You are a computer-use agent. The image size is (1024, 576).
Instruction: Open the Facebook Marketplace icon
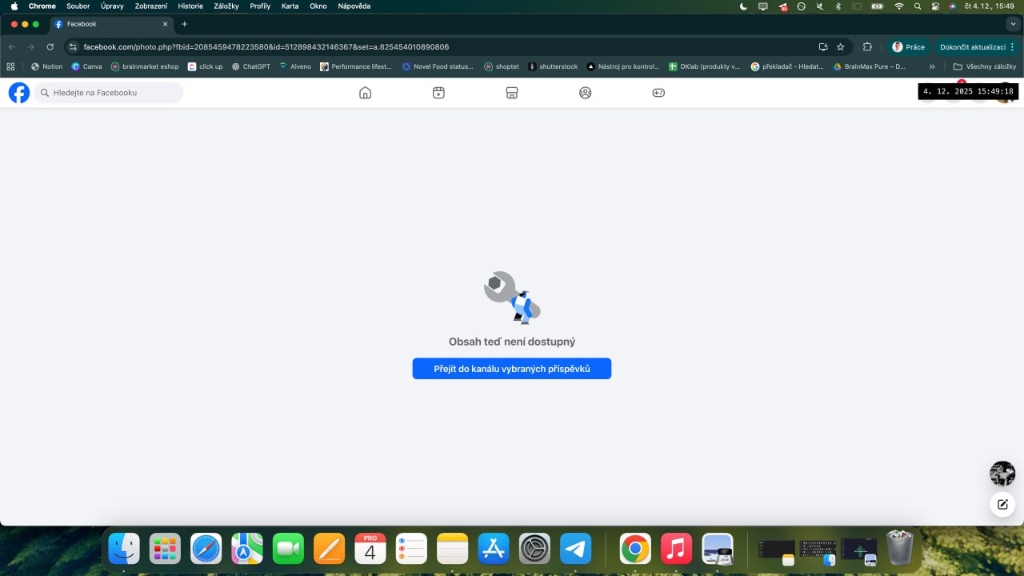click(512, 93)
